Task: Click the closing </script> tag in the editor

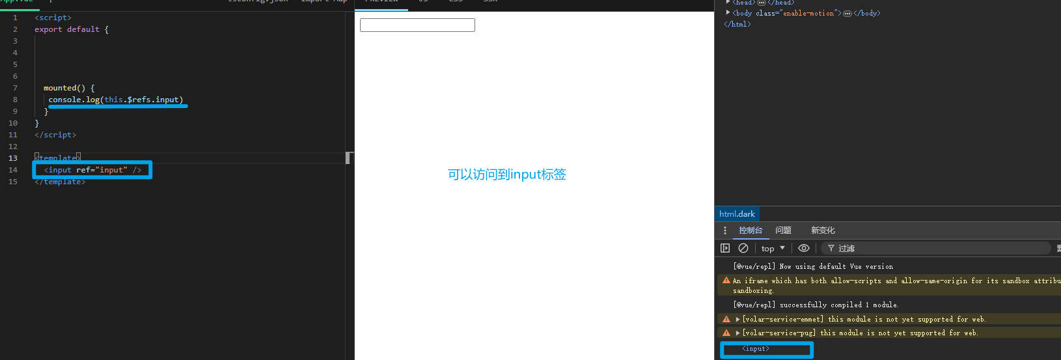Action: point(55,135)
